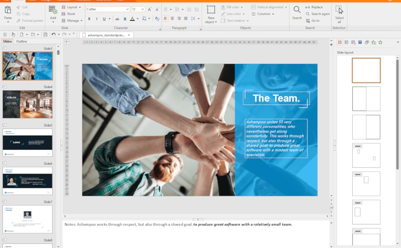Viewport: 401px width, 248px height.
Task: Toggle italic formatting
Action: [x=97, y=19]
